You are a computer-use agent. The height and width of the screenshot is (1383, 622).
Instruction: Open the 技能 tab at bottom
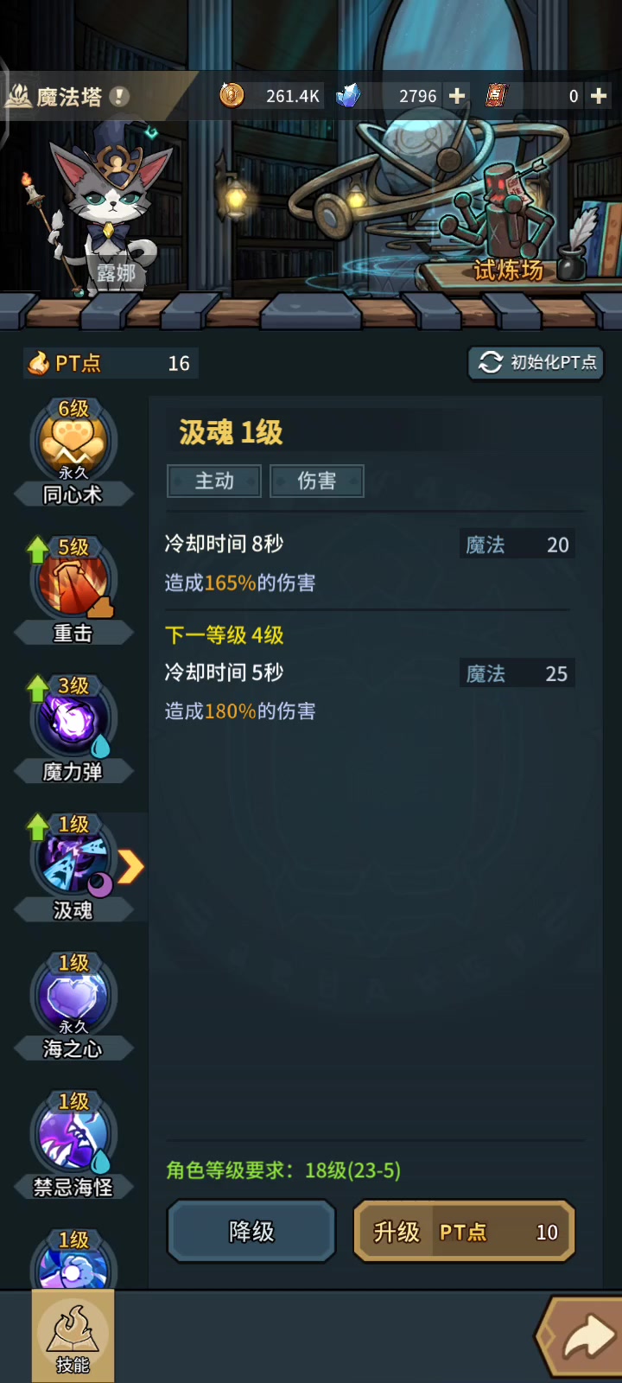(73, 1336)
